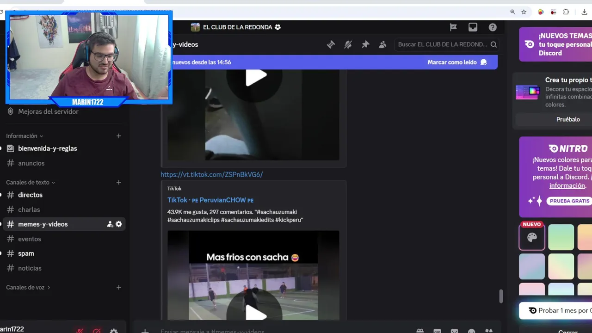Click the red extension icon in browser toolbar
The height and width of the screenshot is (333, 592).
pyautogui.click(x=553, y=12)
